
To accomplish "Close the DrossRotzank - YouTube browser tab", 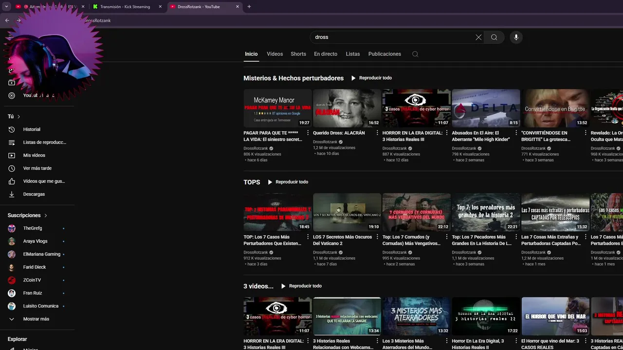I will 238,7.
